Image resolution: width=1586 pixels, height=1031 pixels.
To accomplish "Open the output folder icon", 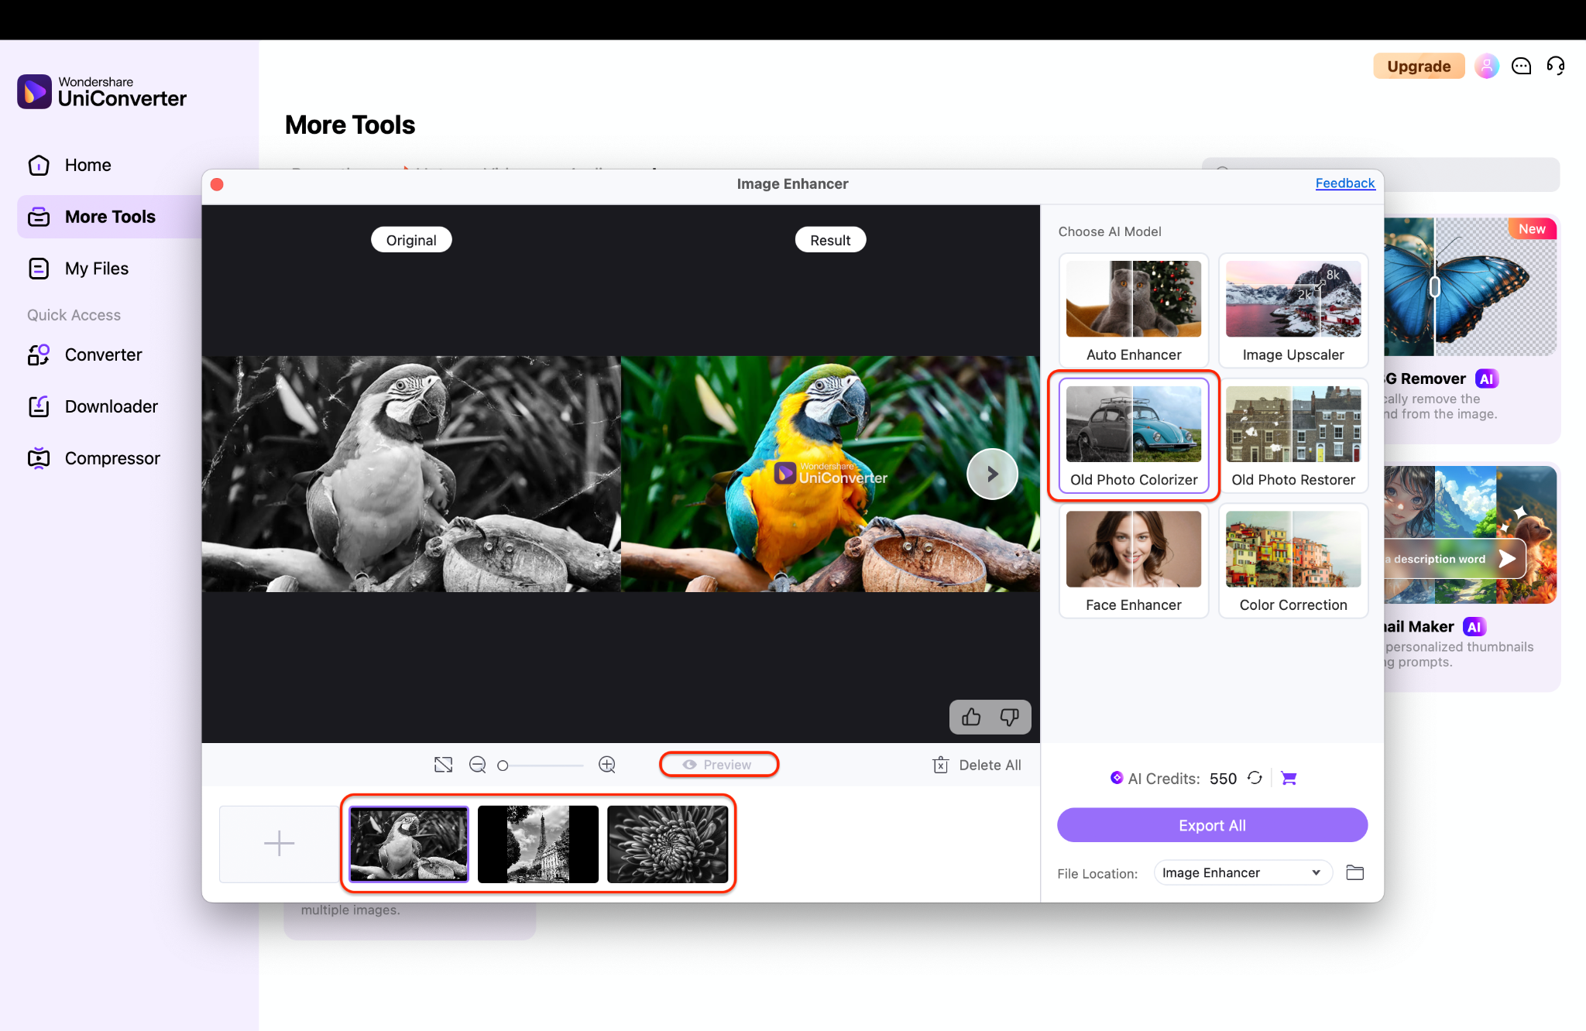I will point(1354,873).
